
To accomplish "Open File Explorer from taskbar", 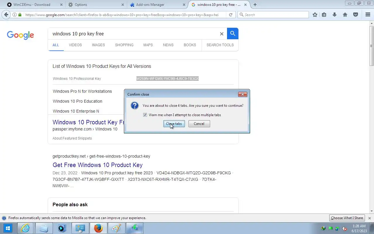I will point(44,228).
